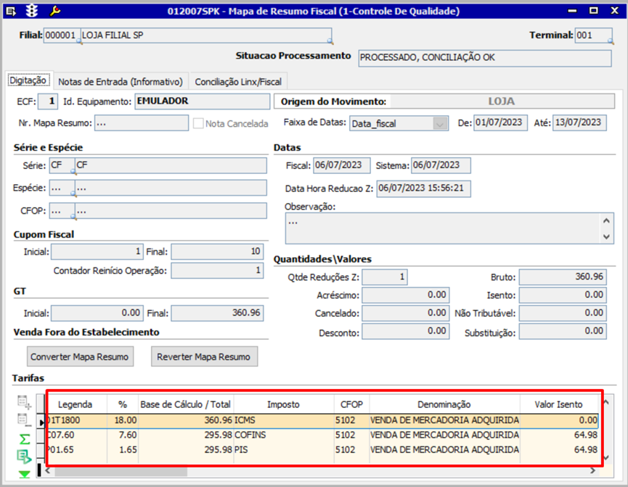Viewport: 628px width, 487px height.
Task: Click the add row icon beside Tarifas grid
Action: tap(25, 401)
